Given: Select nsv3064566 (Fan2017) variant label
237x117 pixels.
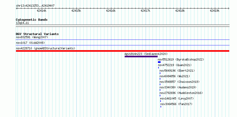Looking at the screenshot, I should [x=176, y=104].
